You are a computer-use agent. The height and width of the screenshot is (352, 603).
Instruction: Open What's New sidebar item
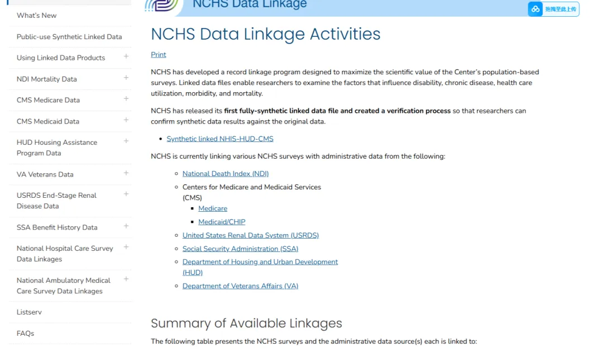point(36,16)
